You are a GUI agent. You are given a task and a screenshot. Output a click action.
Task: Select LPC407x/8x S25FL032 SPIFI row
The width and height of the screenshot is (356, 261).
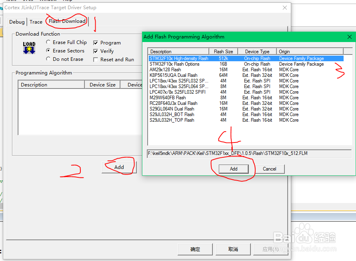tap(246, 92)
